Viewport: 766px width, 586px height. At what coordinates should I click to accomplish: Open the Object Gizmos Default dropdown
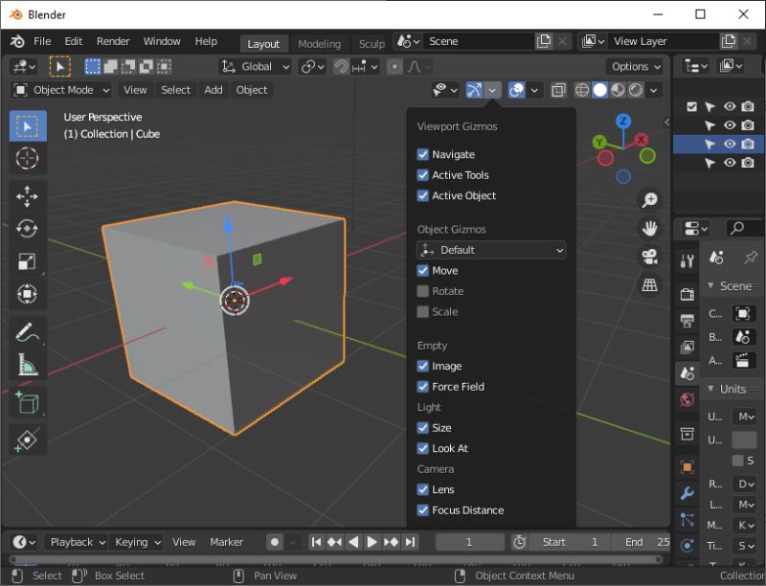click(x=489, y=249)
